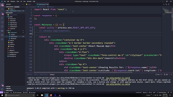Open the Search view in activity bar
This screenshot has width=173, height=97.
tap(2, 9)
